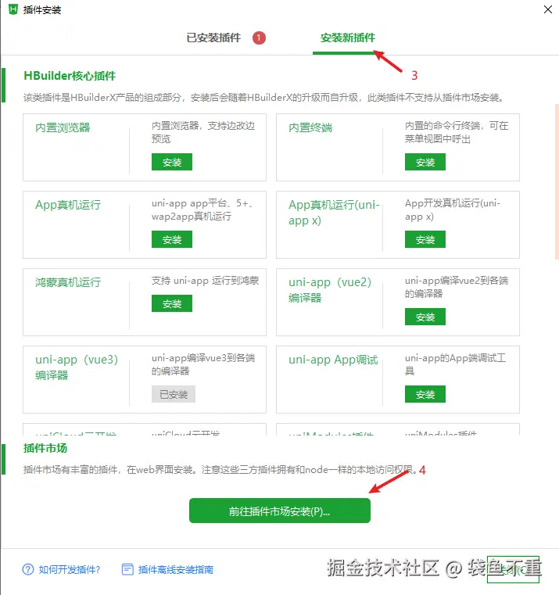Click the plugin list vertical scrollbar
Viewport: 559px width, 595px height.
coord(557,181)
